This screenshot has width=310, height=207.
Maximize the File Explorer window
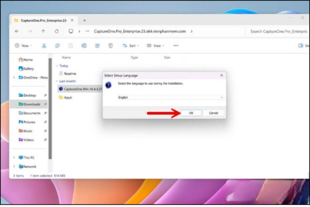(x=303, y=18)
